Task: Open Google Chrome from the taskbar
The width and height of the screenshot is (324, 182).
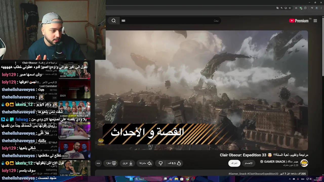Action: pos(187,179)
